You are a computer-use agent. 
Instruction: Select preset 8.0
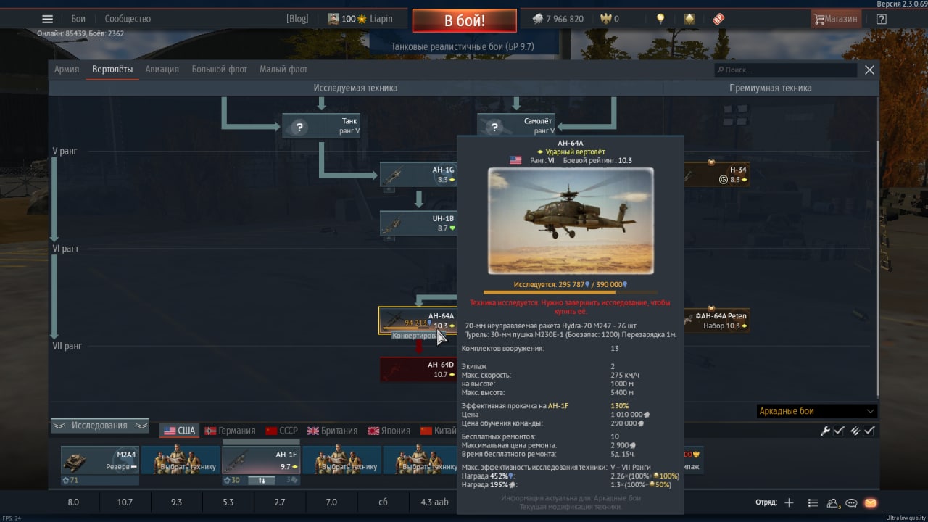[x=73, y=502]
